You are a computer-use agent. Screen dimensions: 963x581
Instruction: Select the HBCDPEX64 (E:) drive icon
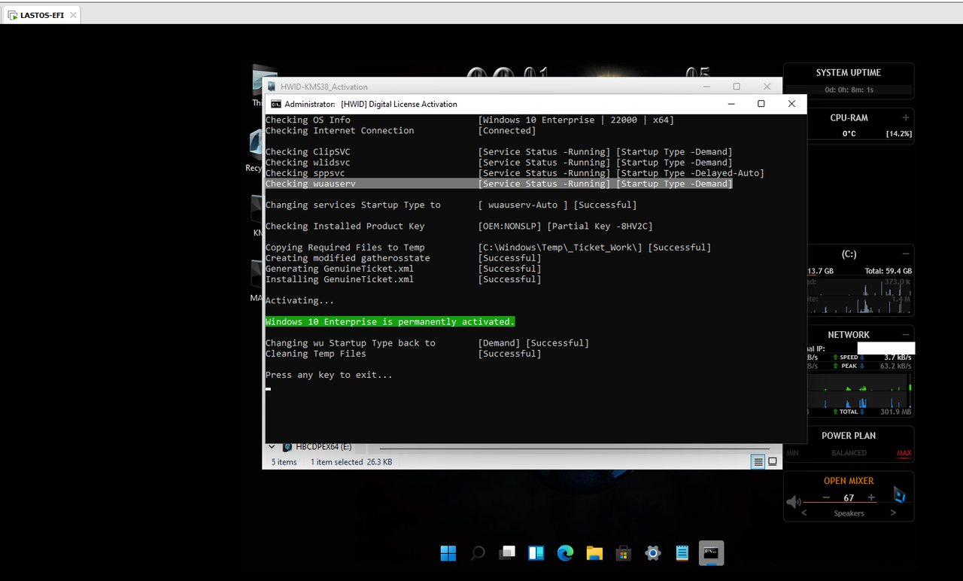287,446
